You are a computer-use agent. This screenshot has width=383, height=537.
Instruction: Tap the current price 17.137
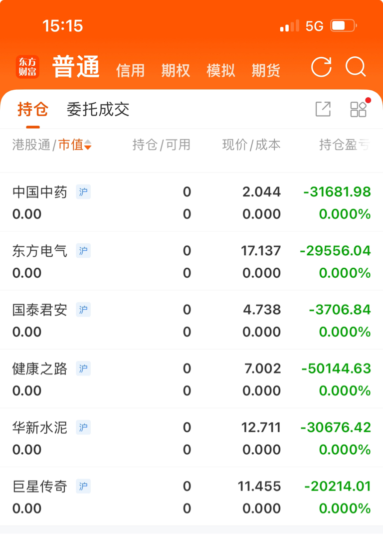click(x=261, y=251)
